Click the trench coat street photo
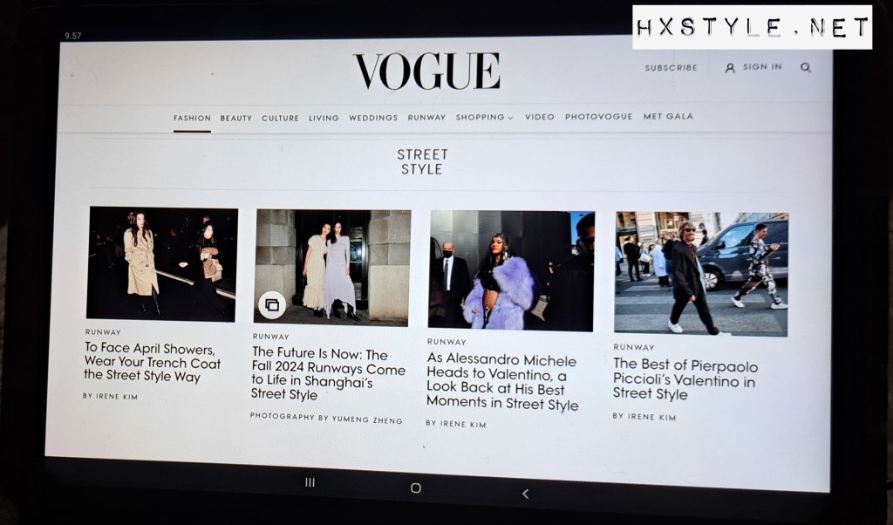This screenshot has height=525, width=893. (162, 262)
